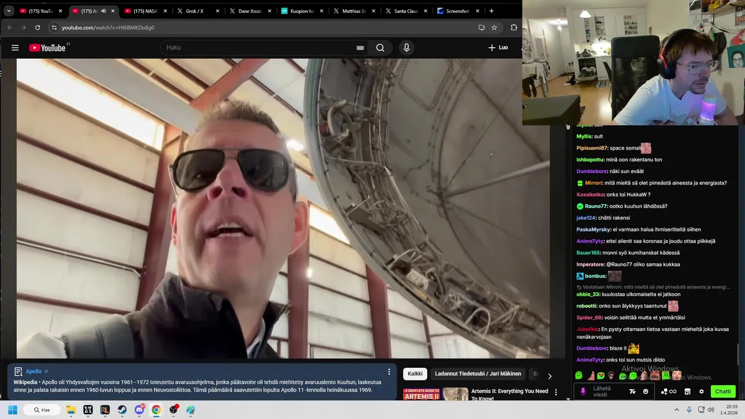Open the Apollo Wikipedia link

point(37,371)
